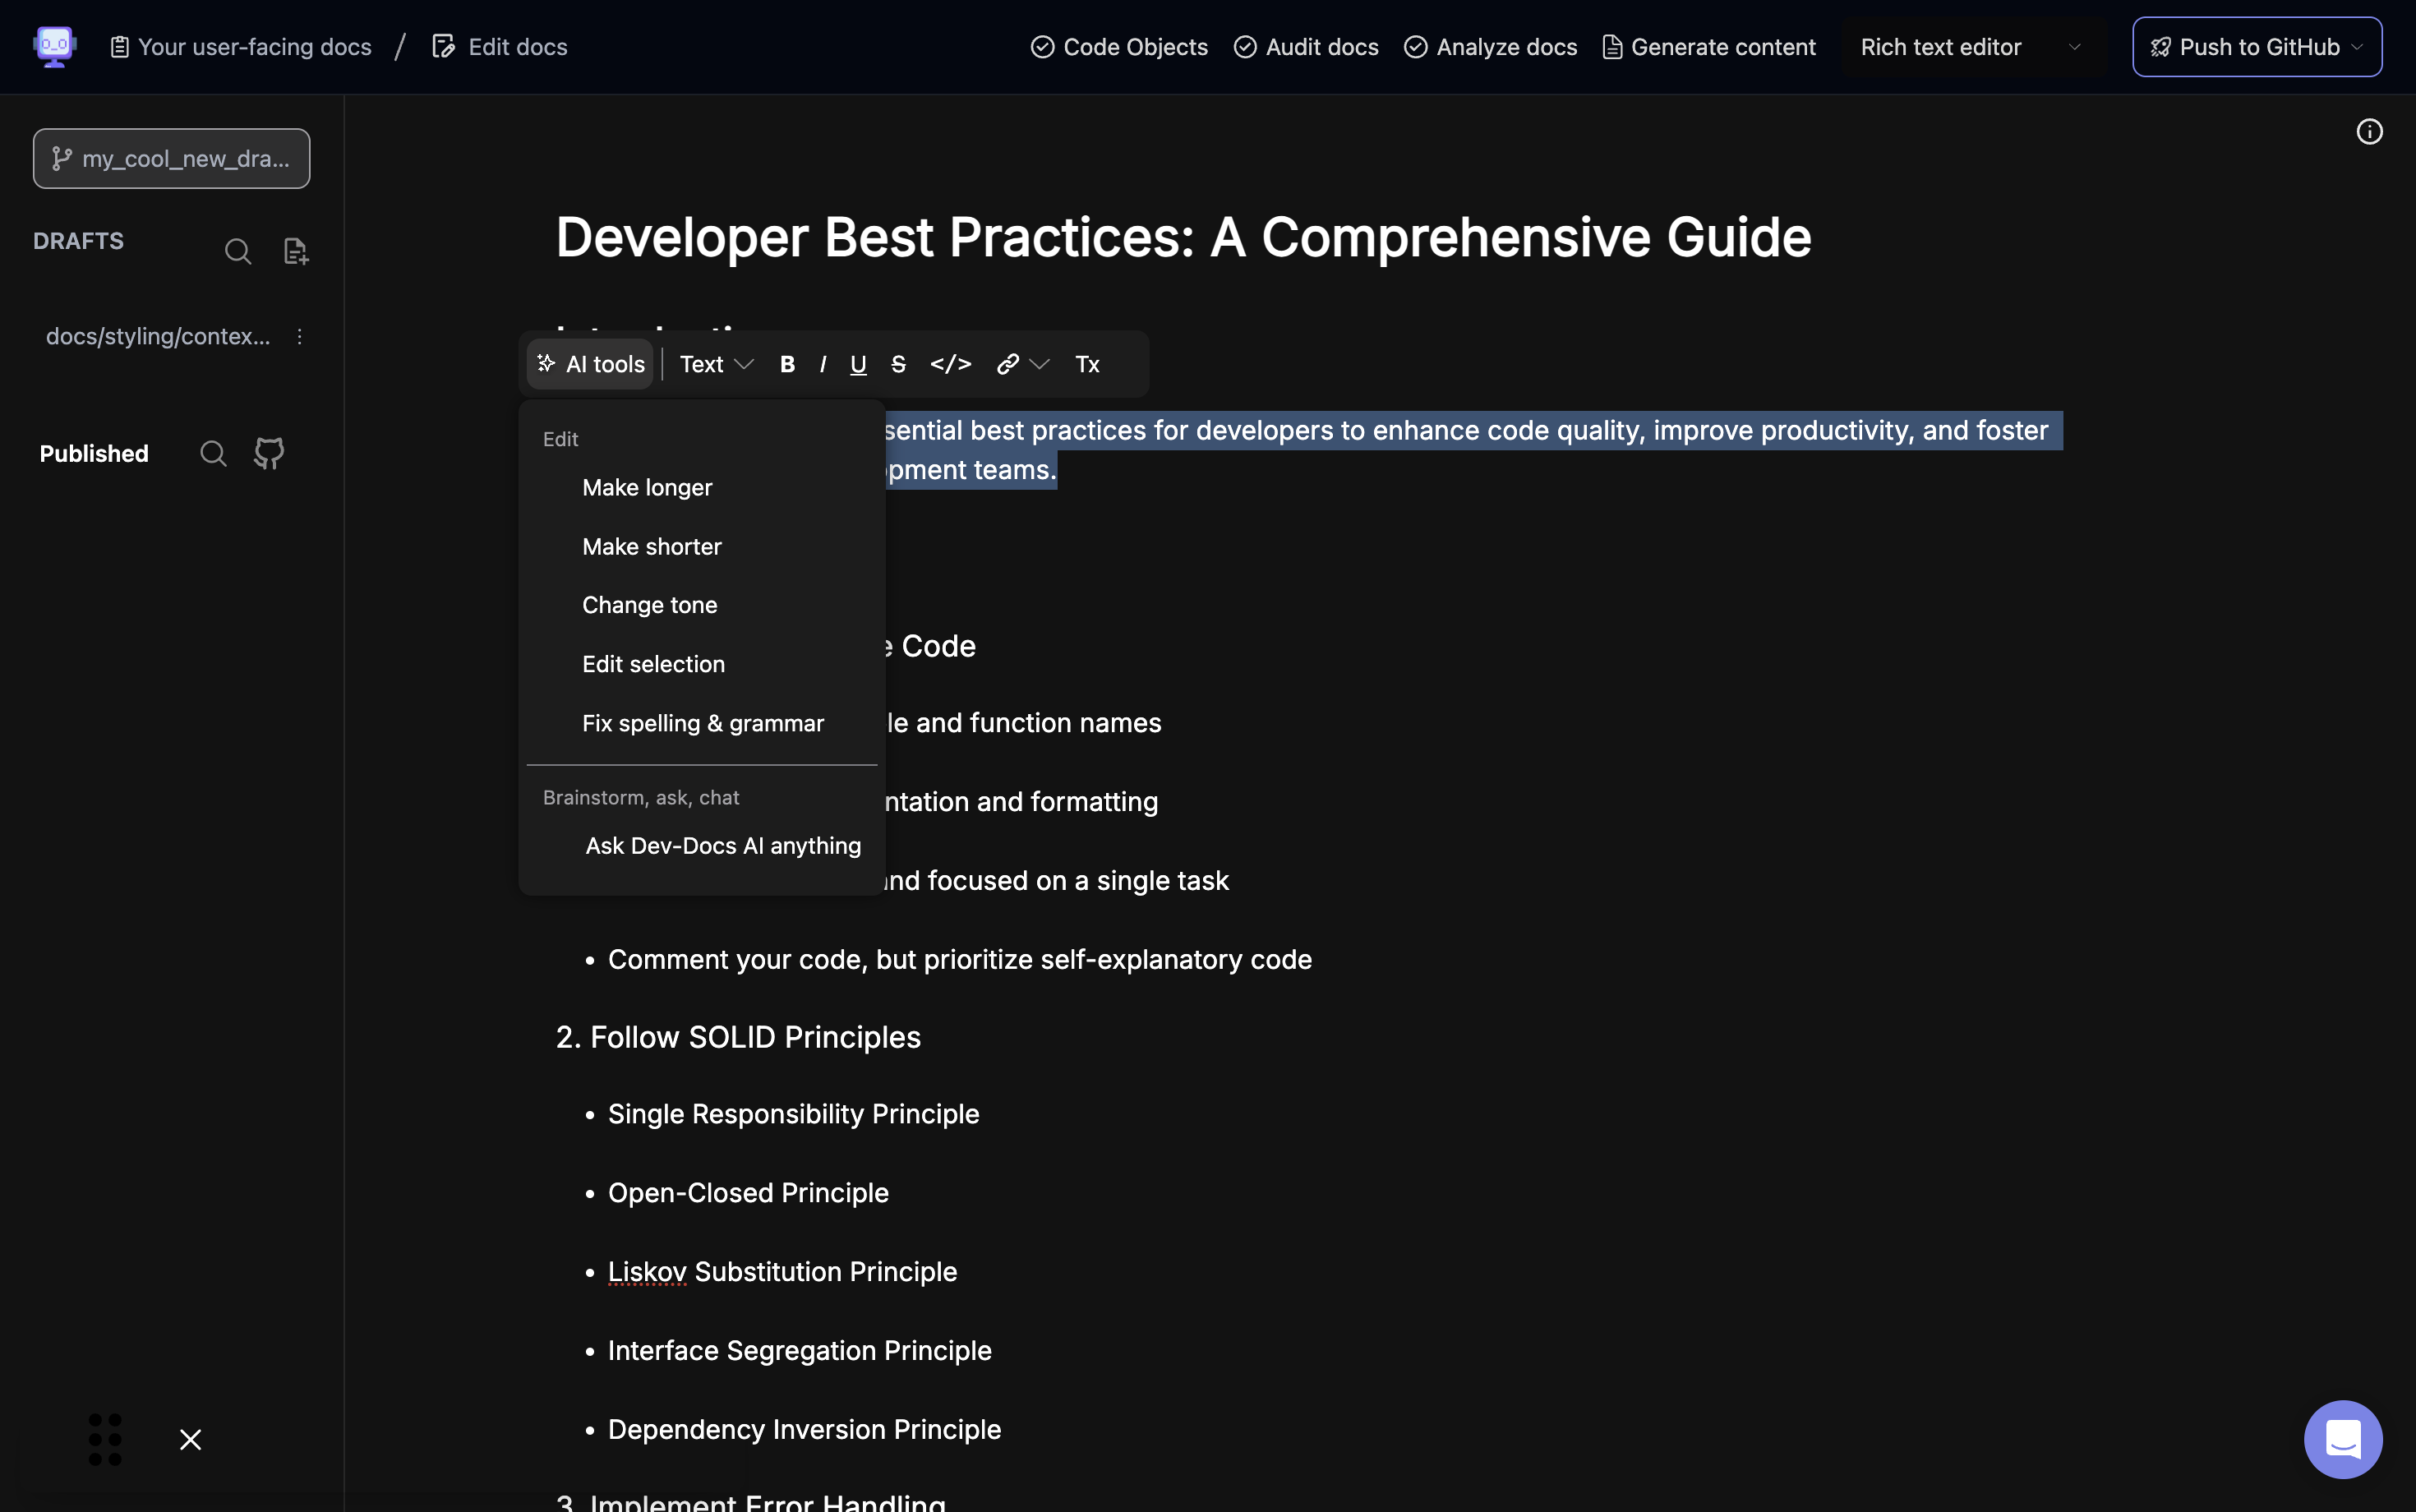Viewport: 2416px width, 1512px height.
Task: Toggle strikethrough on selected text
Action: point(898,364)
